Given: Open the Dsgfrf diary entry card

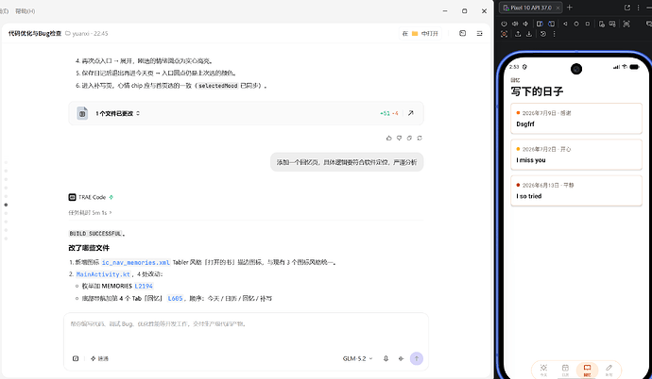Looking at the screenshot, I should coord(576,119).
